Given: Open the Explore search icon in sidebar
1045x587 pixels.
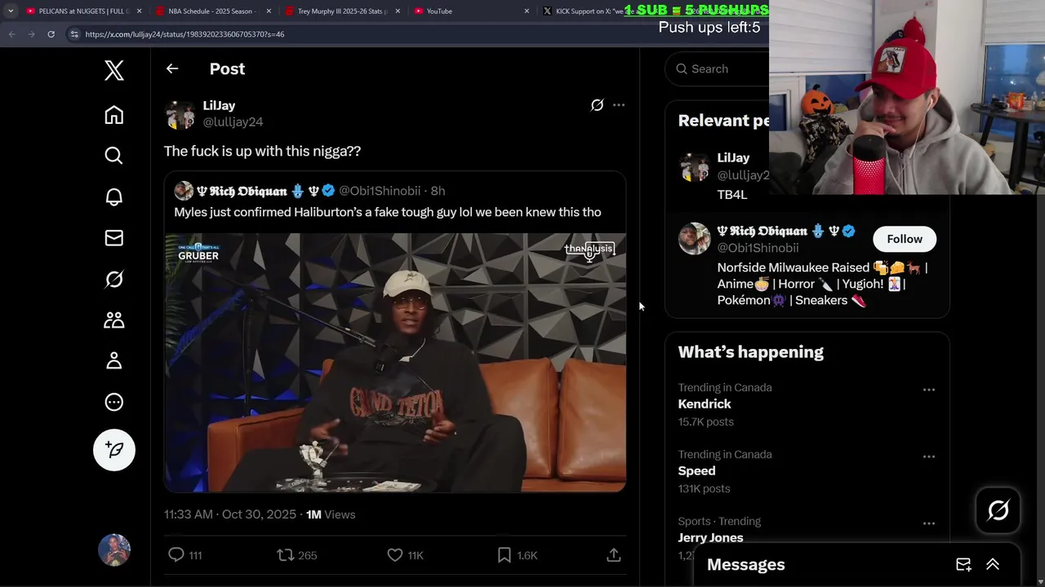Looking at the screenshot, I should pos(113,156).
